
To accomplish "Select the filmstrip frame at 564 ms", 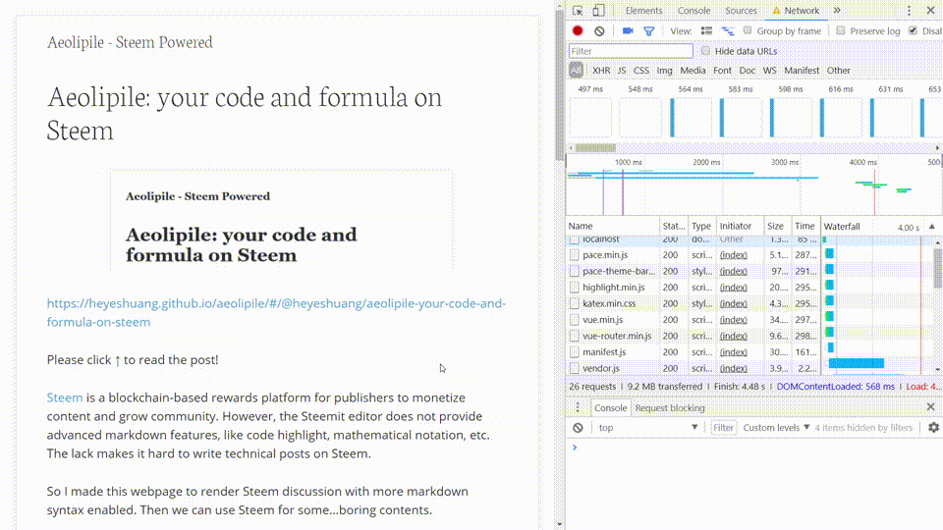I will click(x=691, y=118).
